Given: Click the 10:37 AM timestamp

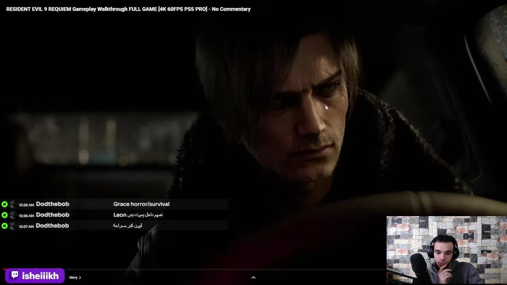Looking at the screenshot, I should [26, 226].
